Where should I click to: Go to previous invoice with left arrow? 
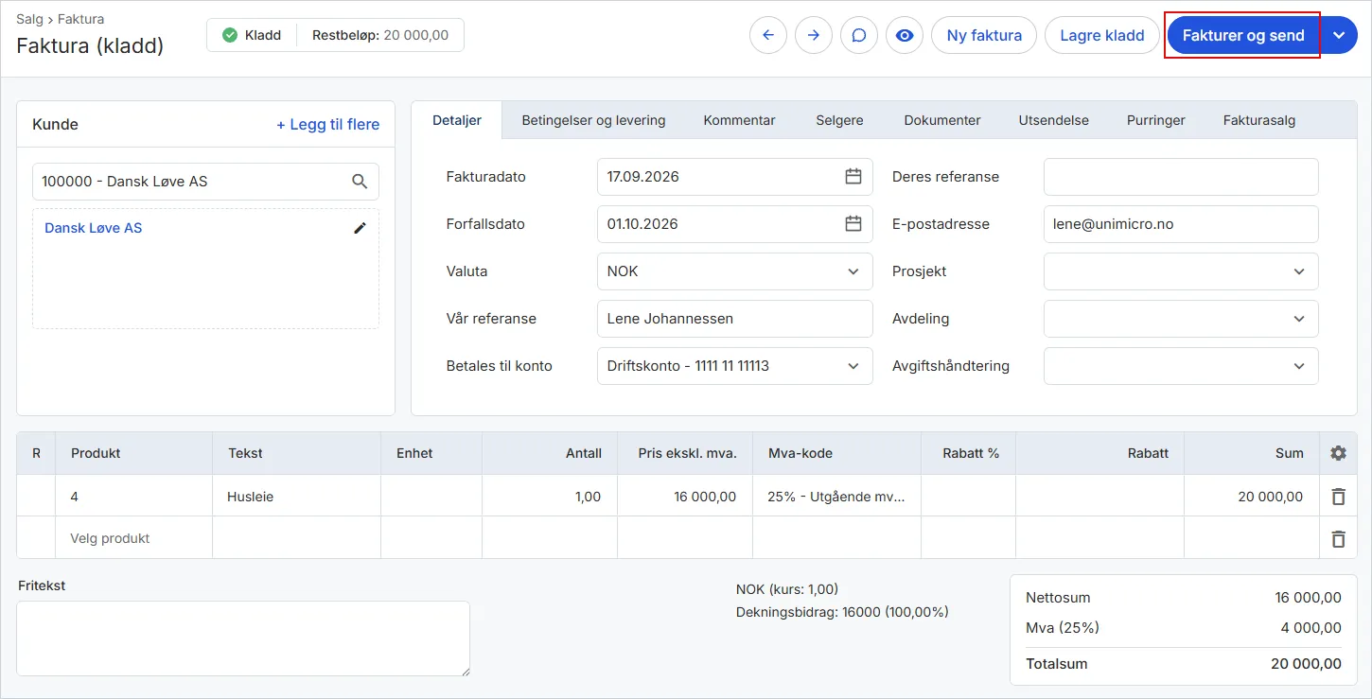click(768, 35)
